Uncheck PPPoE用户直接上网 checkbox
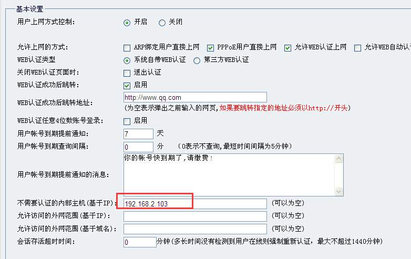The height and width of the screenshot is (259, 411). (x=211, y=48)
